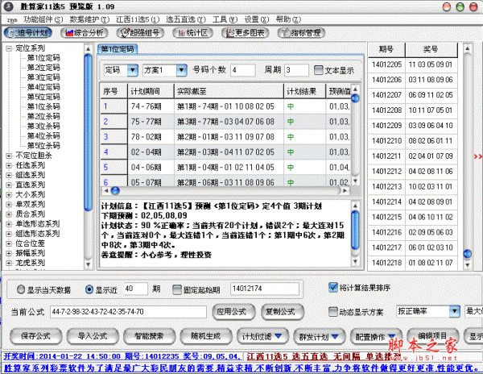Toggle 将计算结果排序 checkbox
483x374 pixels.
333,288
